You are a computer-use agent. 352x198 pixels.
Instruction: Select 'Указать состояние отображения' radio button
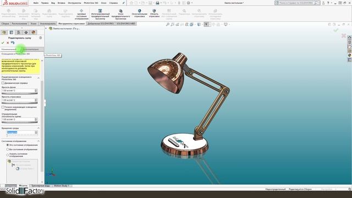[x=8, y=155]
